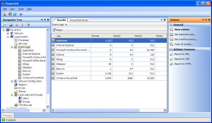Click Export to CSV link
The image size is (212, 123).
point(182,59)
